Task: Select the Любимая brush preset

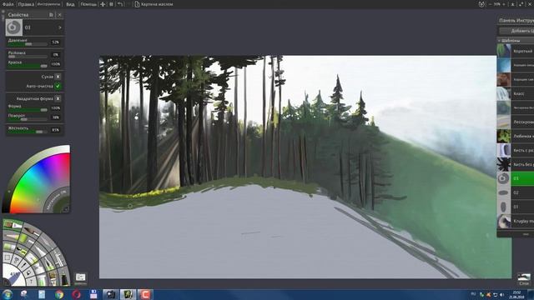Action: [x=516, y=136]
